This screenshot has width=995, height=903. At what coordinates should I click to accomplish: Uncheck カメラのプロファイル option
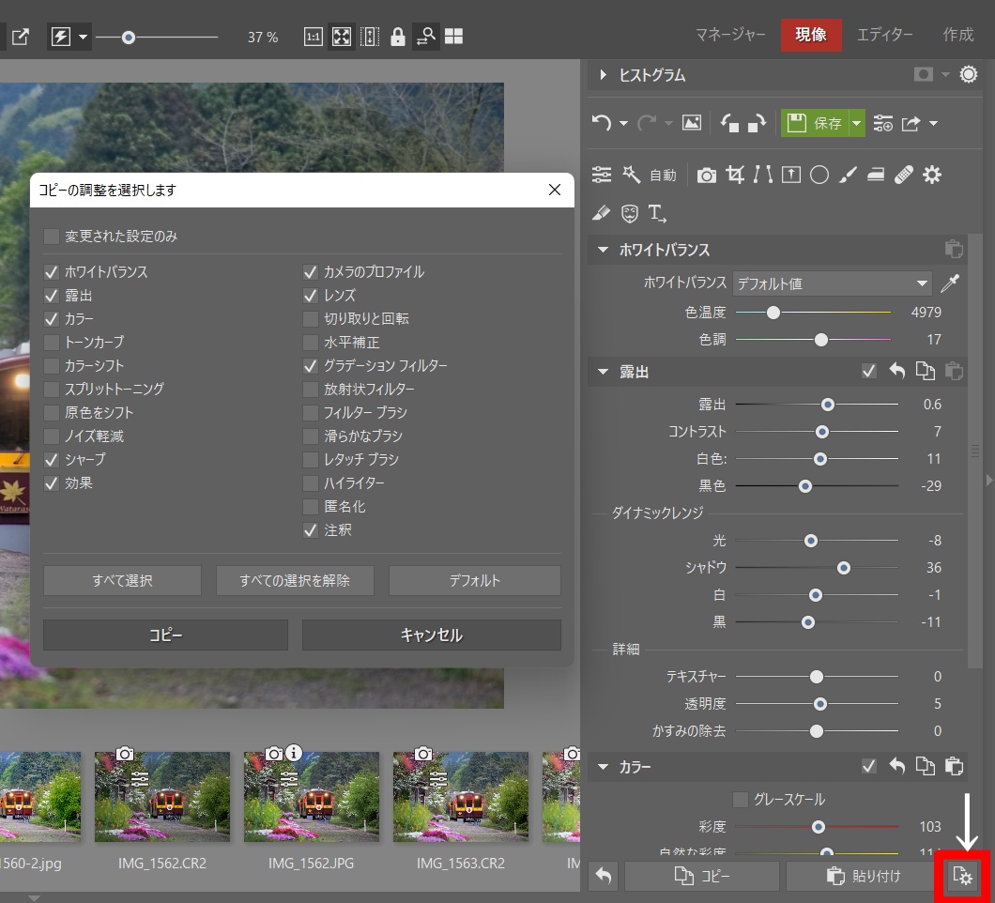tap(311, 271)
